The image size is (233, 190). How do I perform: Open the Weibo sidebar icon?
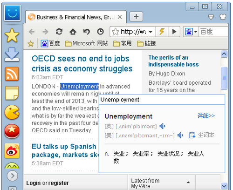(12, 151)
